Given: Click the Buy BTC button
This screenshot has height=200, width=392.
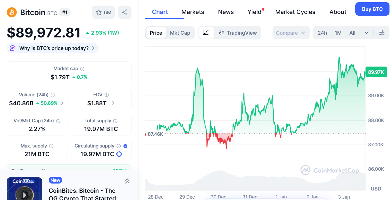Looking at the screenshot, I should [372, 9].
